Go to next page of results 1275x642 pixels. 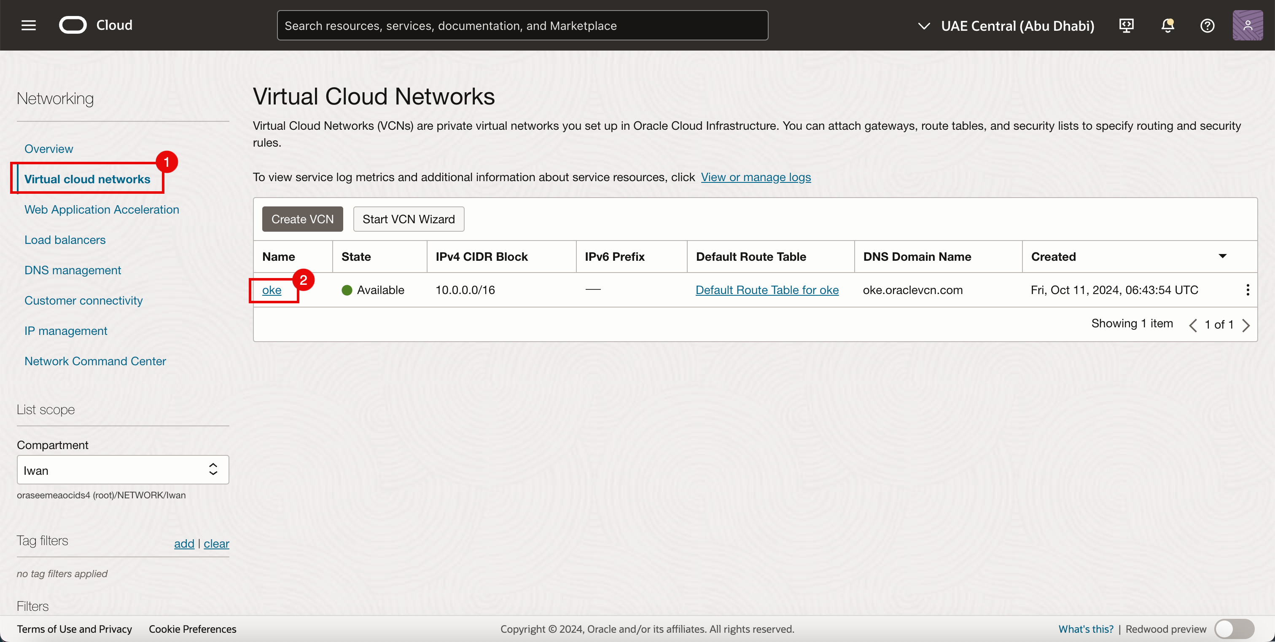click(x=1246, y=325)
